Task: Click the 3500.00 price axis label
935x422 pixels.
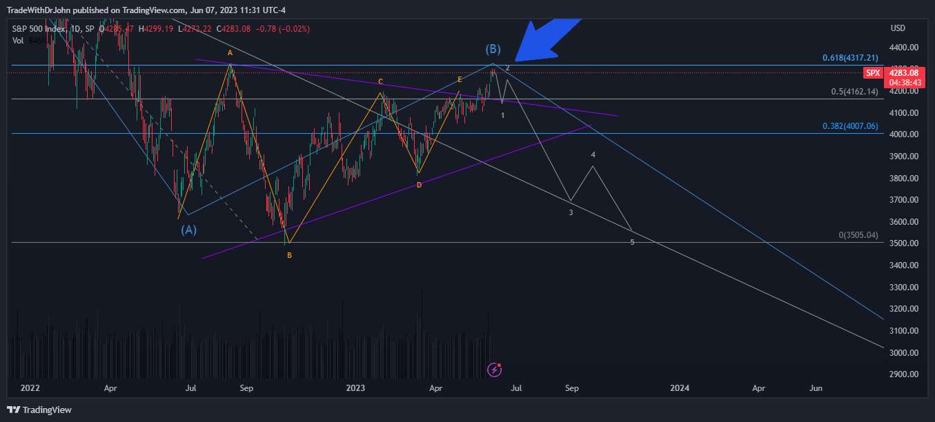Action: pyautogui.click(x=904, y=243)
